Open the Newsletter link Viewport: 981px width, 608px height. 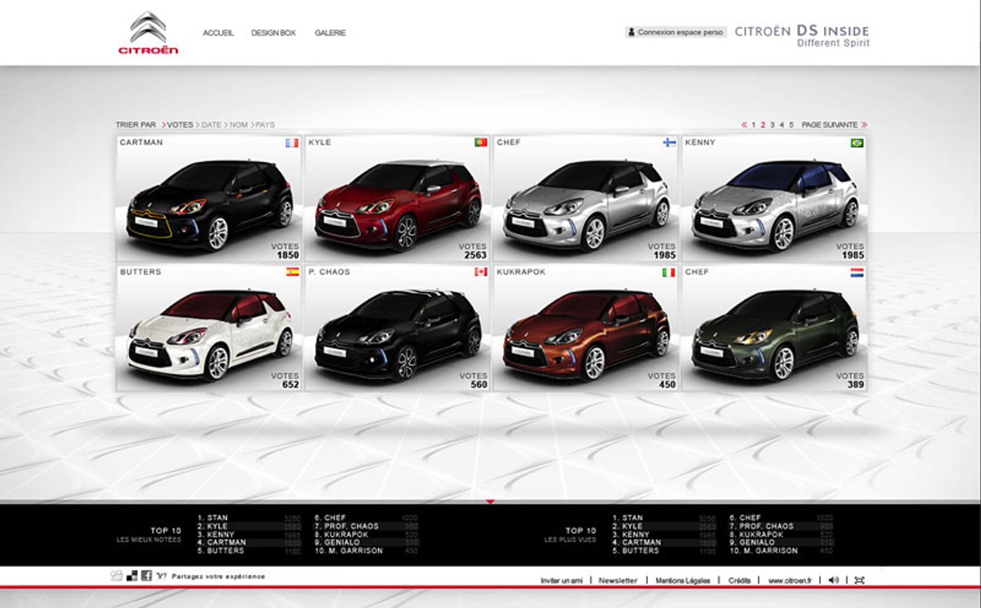click(x=619, y=579)
